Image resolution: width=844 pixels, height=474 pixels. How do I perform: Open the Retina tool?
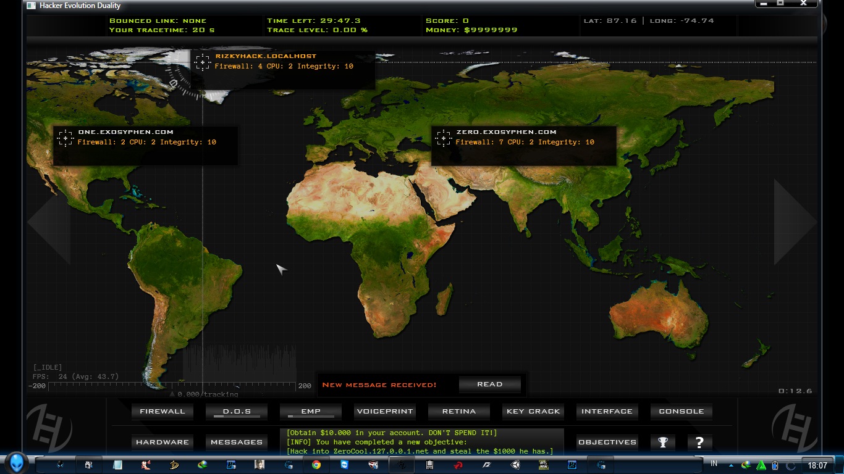[x=459, y=411]
